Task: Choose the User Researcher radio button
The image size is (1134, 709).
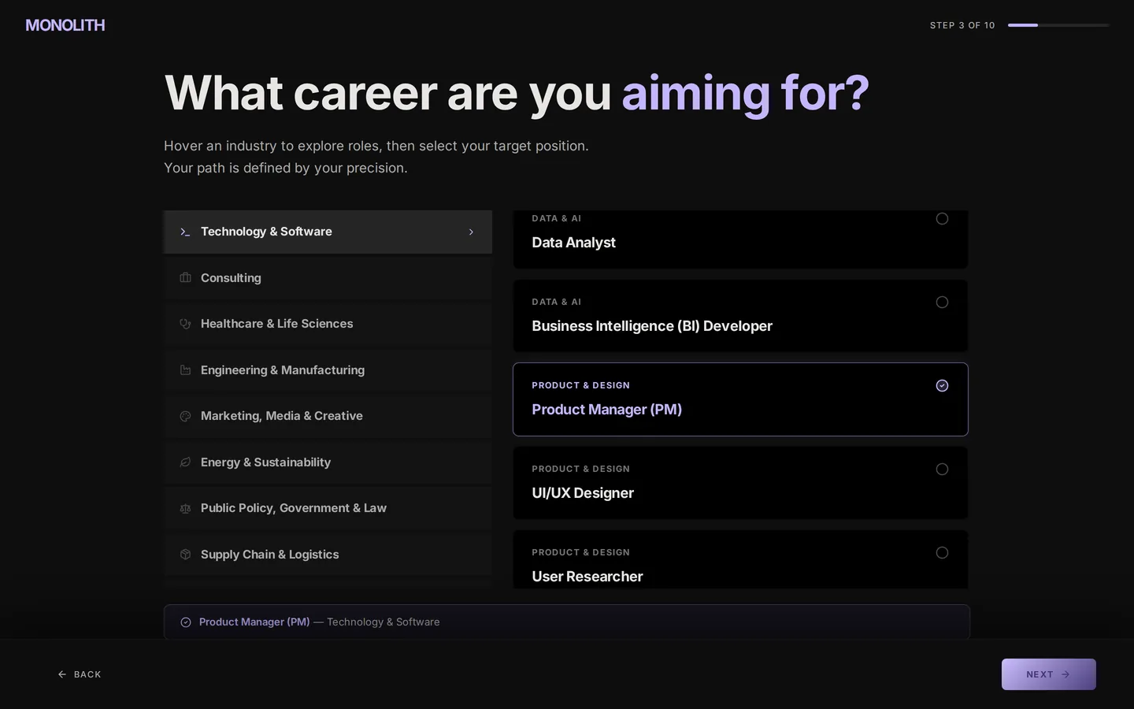Action: 942,552
